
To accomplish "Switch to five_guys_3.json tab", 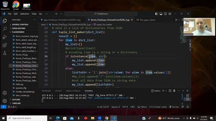I will pyautogui.click(x=147, y=20).
